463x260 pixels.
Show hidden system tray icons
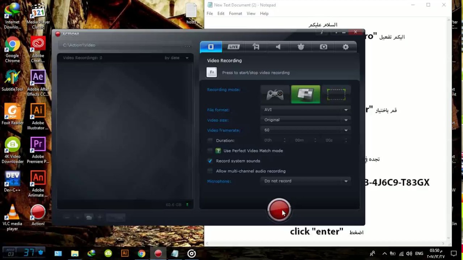pos(385,253)
